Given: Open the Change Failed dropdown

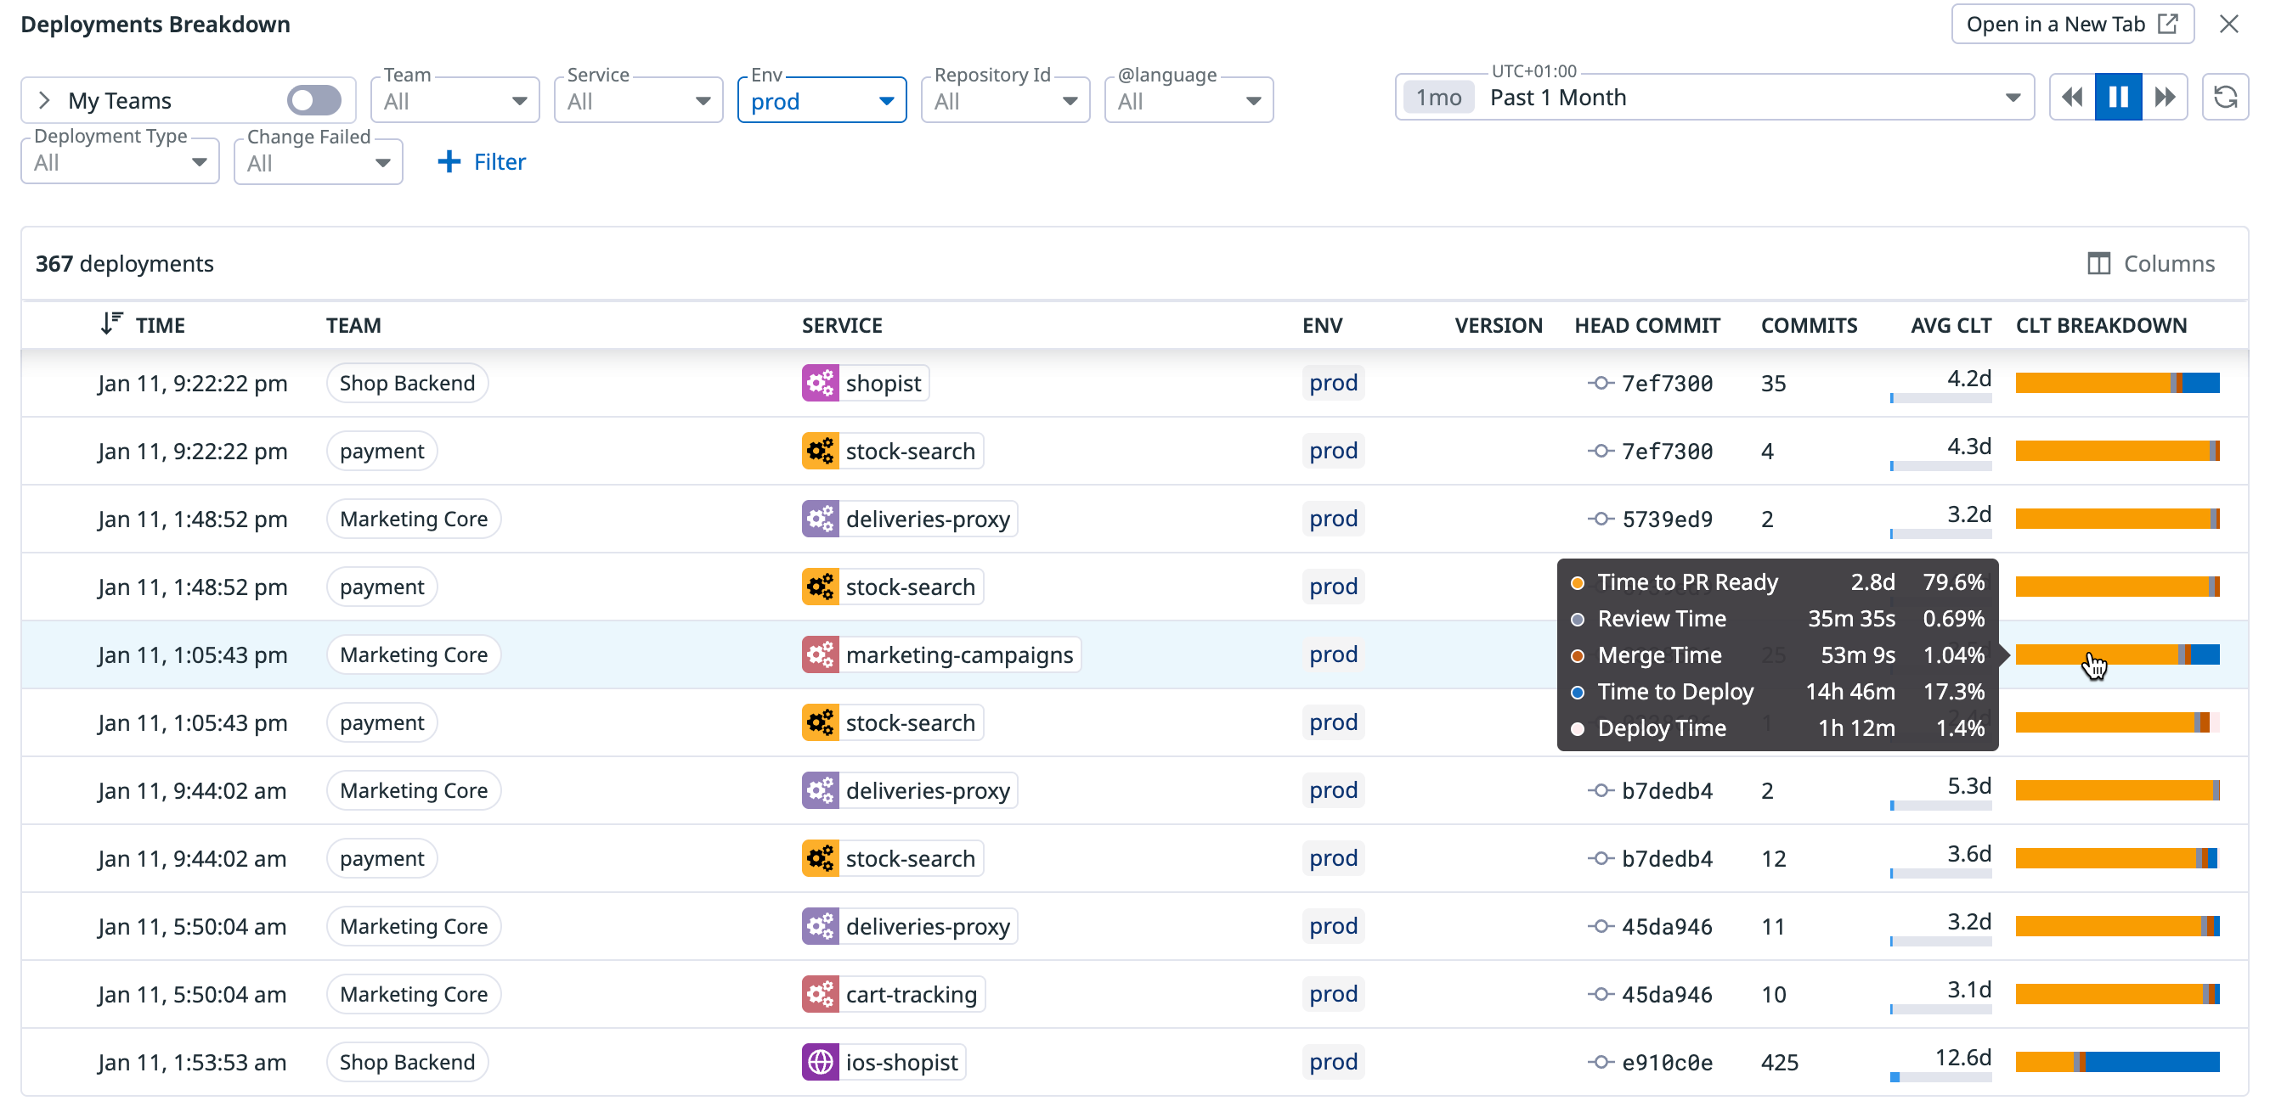Looking at the screenshot, I should pos(318,163).
